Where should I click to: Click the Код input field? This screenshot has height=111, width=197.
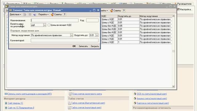[92, 20]
